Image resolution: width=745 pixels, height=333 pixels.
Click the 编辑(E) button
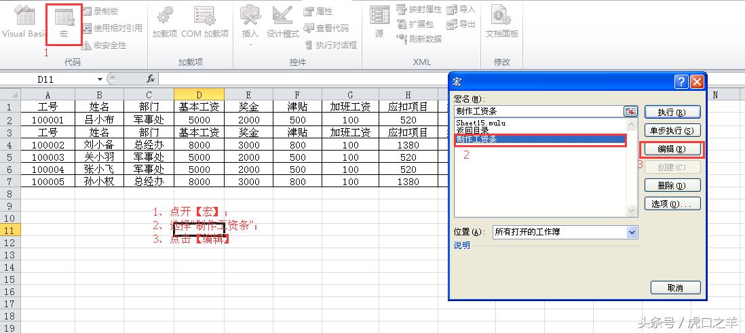click(672, 149)
